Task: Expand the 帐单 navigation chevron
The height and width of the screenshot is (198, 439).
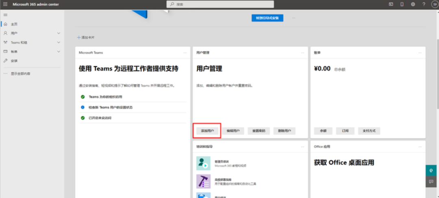Action: (59, 52)
